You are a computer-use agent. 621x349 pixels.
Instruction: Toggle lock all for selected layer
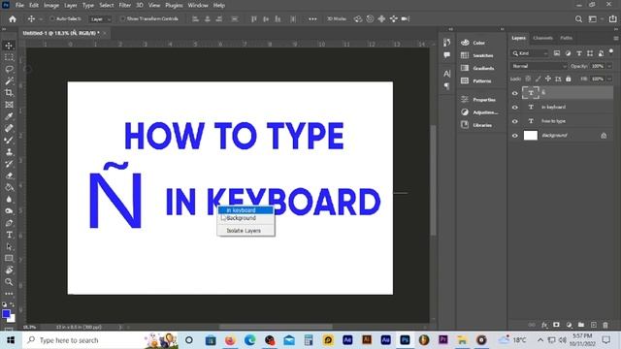(569, 79)
